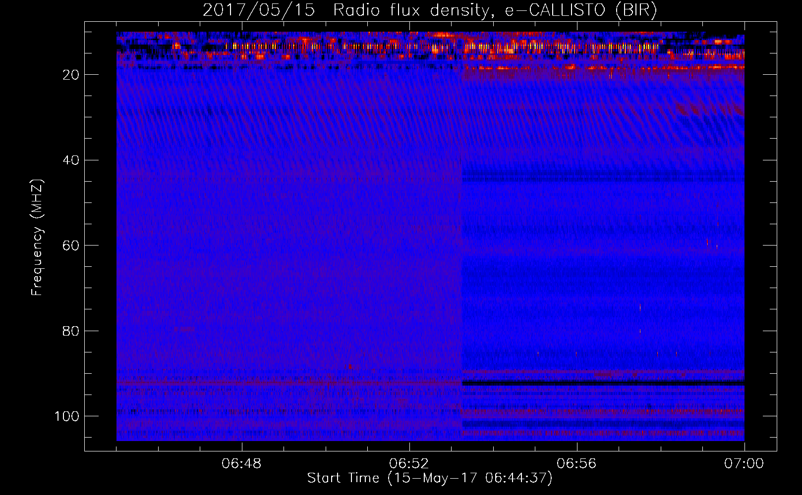Click the 60 frequency tick label

(71, 246)
